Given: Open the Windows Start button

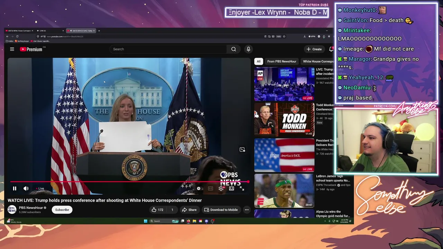Looking at the screenshot, I should (x=145, y=221).
